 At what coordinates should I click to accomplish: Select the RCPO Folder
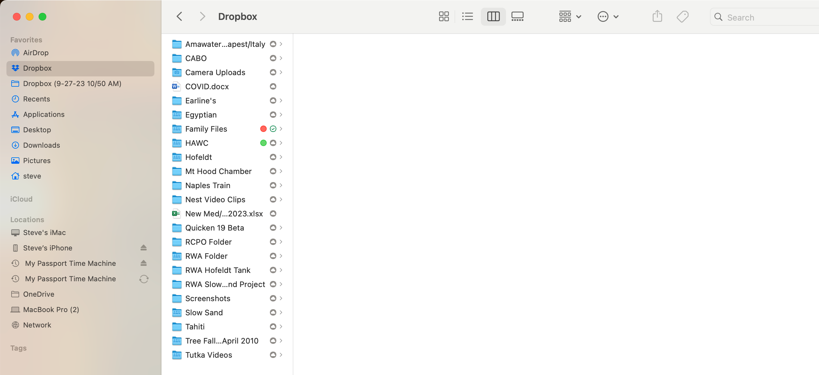pos(227,242)
